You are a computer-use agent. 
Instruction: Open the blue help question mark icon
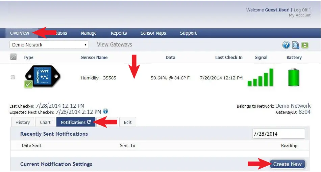point(286,45)
